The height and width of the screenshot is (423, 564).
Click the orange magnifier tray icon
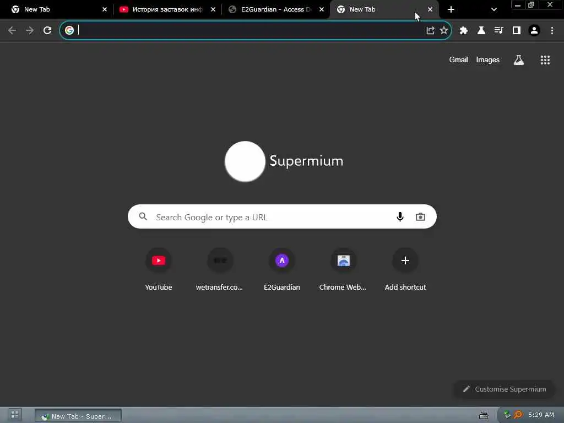click(518, 415)
